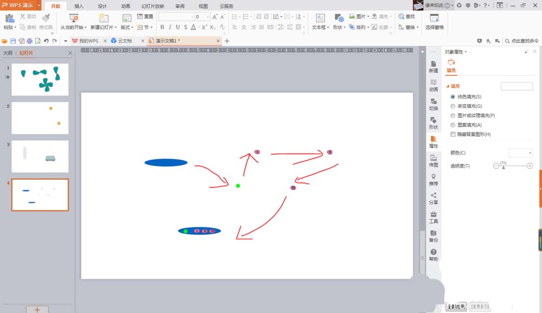The image size is (542, 313).
Task: Click the Reset (重置) button
Action: tap(145, 16)
